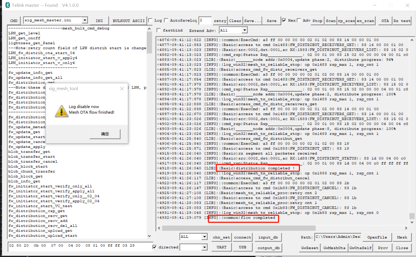This screenshot has width=416, height=257.
Task: Select blob_info_get command
Action: (24, 181)
